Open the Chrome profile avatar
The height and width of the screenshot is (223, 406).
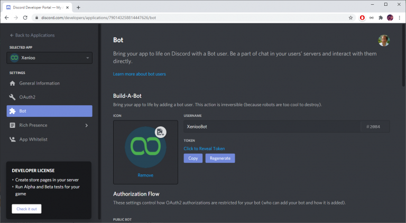coord(390,17)
